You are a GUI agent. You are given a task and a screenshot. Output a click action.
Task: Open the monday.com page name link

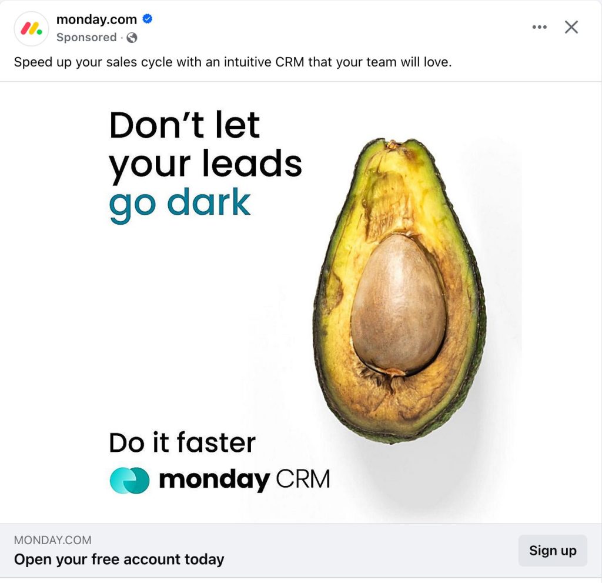tap(96, 19)
